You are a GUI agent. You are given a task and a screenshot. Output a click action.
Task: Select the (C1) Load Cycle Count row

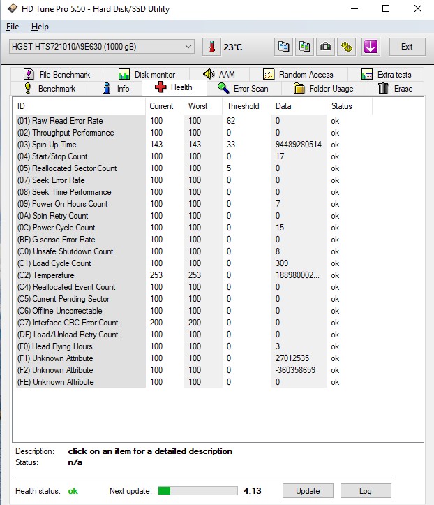[194, 263]
